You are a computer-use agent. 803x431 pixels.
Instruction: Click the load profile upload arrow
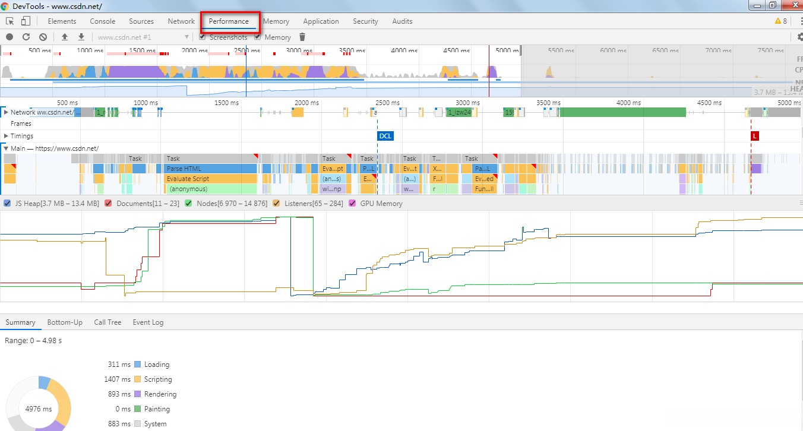tap(65, 37)
